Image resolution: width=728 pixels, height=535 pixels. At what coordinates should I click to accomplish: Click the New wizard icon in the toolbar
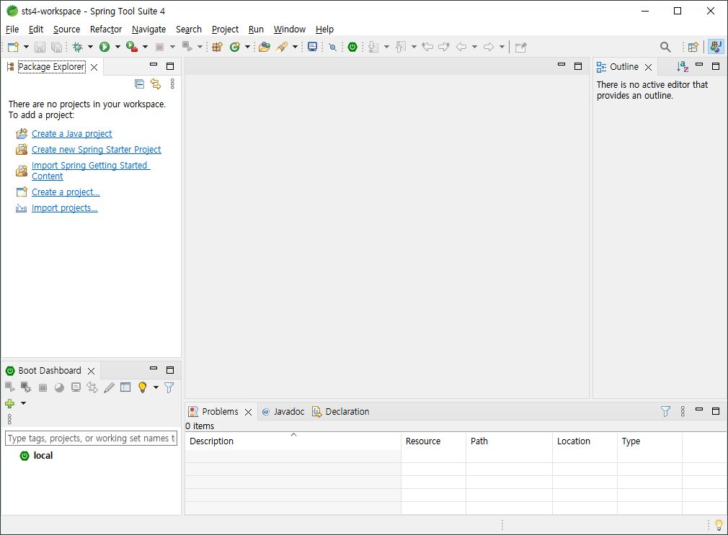click(x=14, y=47)
